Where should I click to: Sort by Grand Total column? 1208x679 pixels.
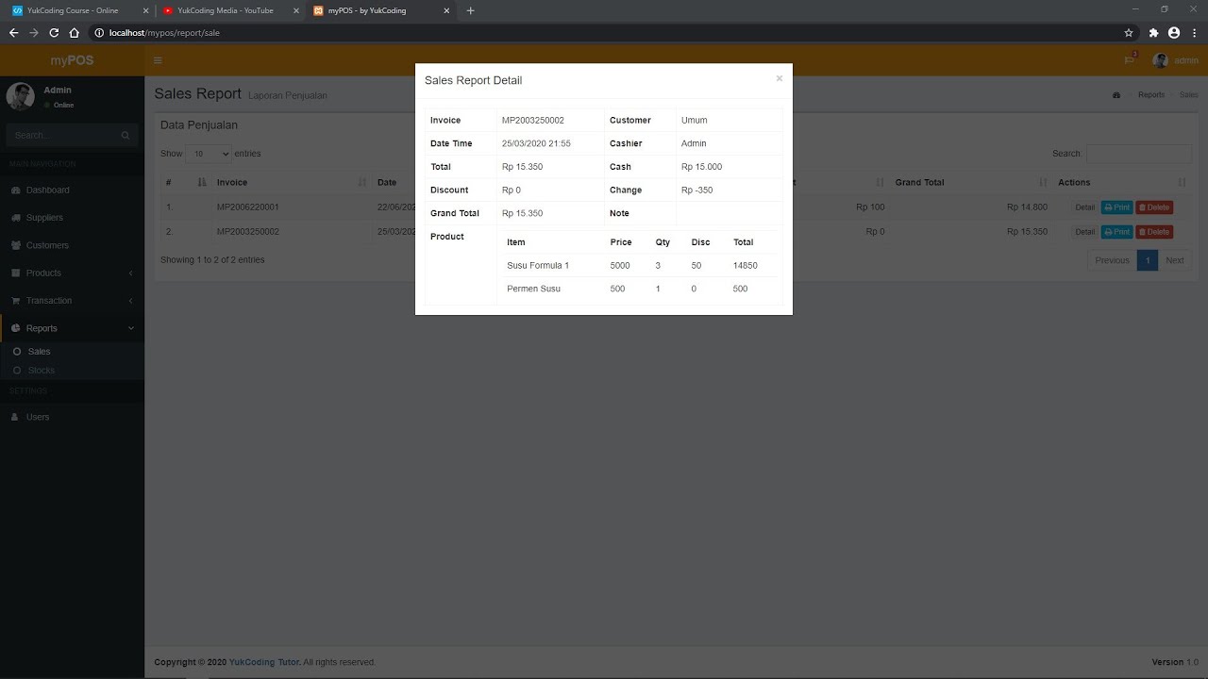(970, 183)
